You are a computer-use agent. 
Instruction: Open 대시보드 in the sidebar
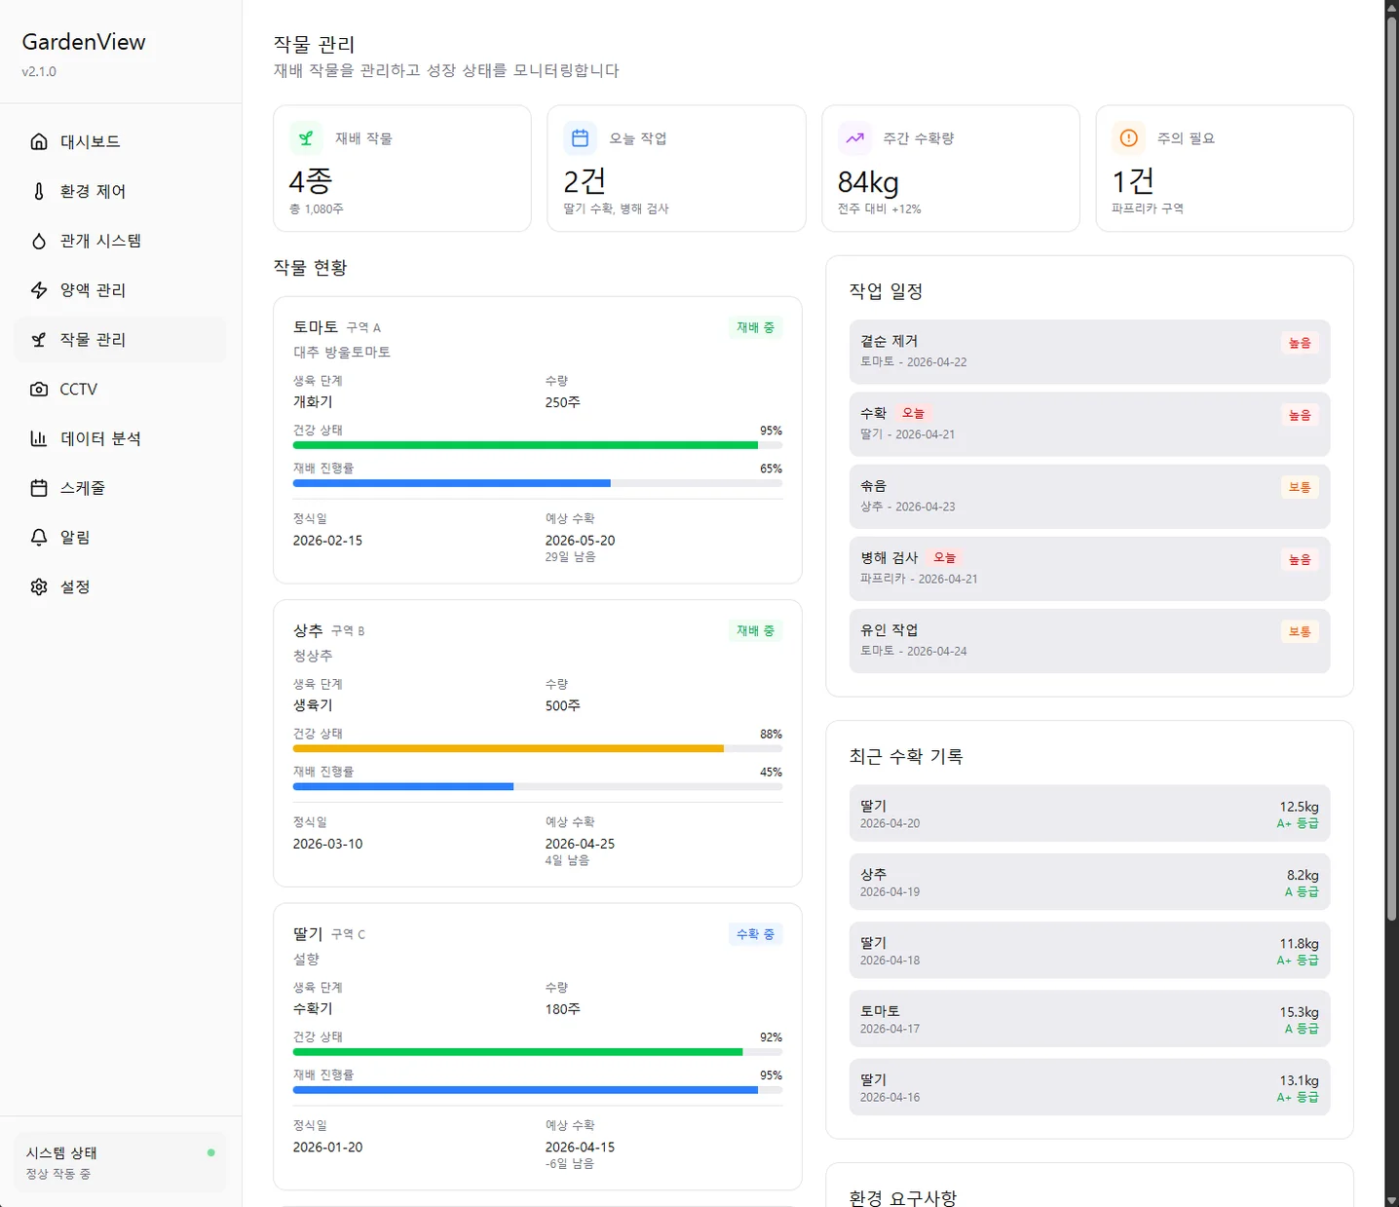pos(120,141)
